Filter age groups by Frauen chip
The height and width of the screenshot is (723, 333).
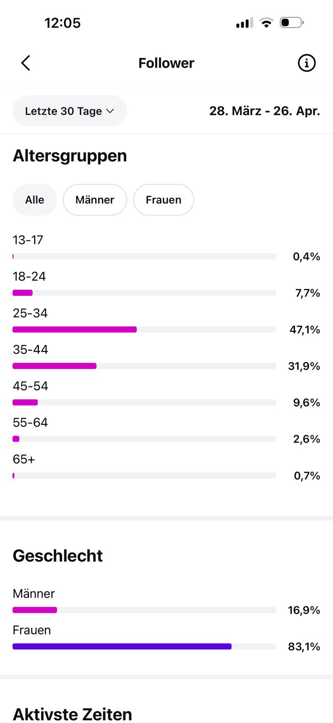163,200
